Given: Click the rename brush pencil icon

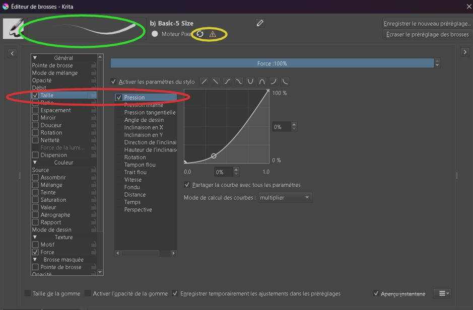Looking at the screenshot, I should click(260, 23).
